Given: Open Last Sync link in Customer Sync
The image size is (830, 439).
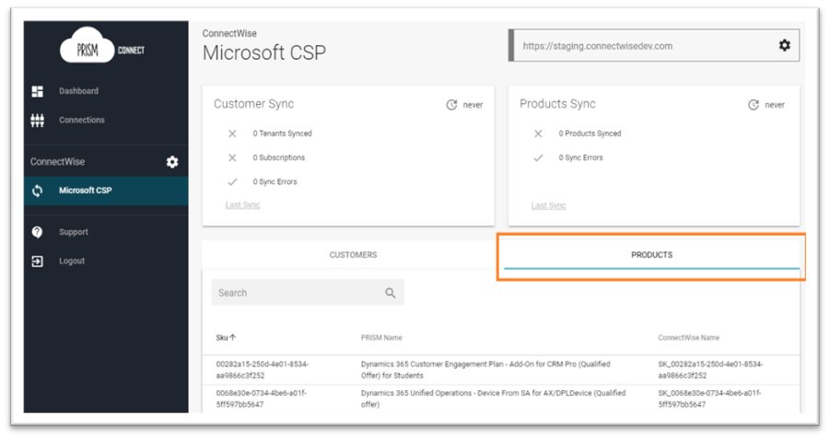Looking at the screenshot, I should [242, 205].
